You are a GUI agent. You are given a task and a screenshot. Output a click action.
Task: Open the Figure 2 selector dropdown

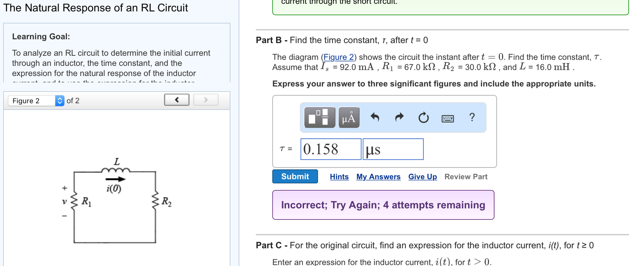(x=36, y=101)
